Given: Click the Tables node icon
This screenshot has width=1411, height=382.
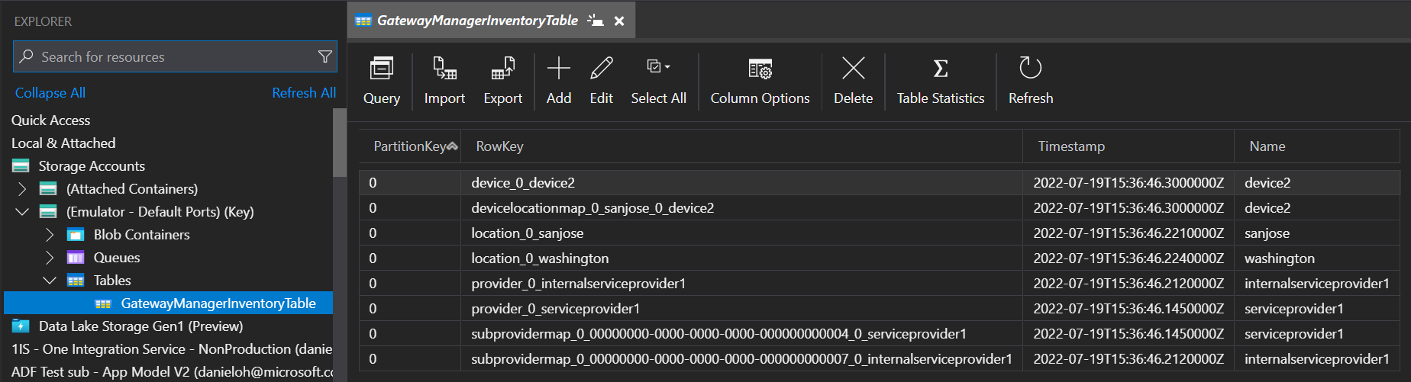Looking at the screenshot, I should tap(76, 281).
